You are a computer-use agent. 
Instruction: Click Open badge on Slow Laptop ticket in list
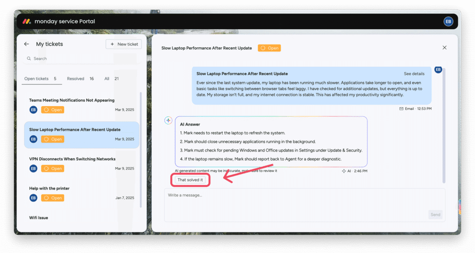click(53, 139)
